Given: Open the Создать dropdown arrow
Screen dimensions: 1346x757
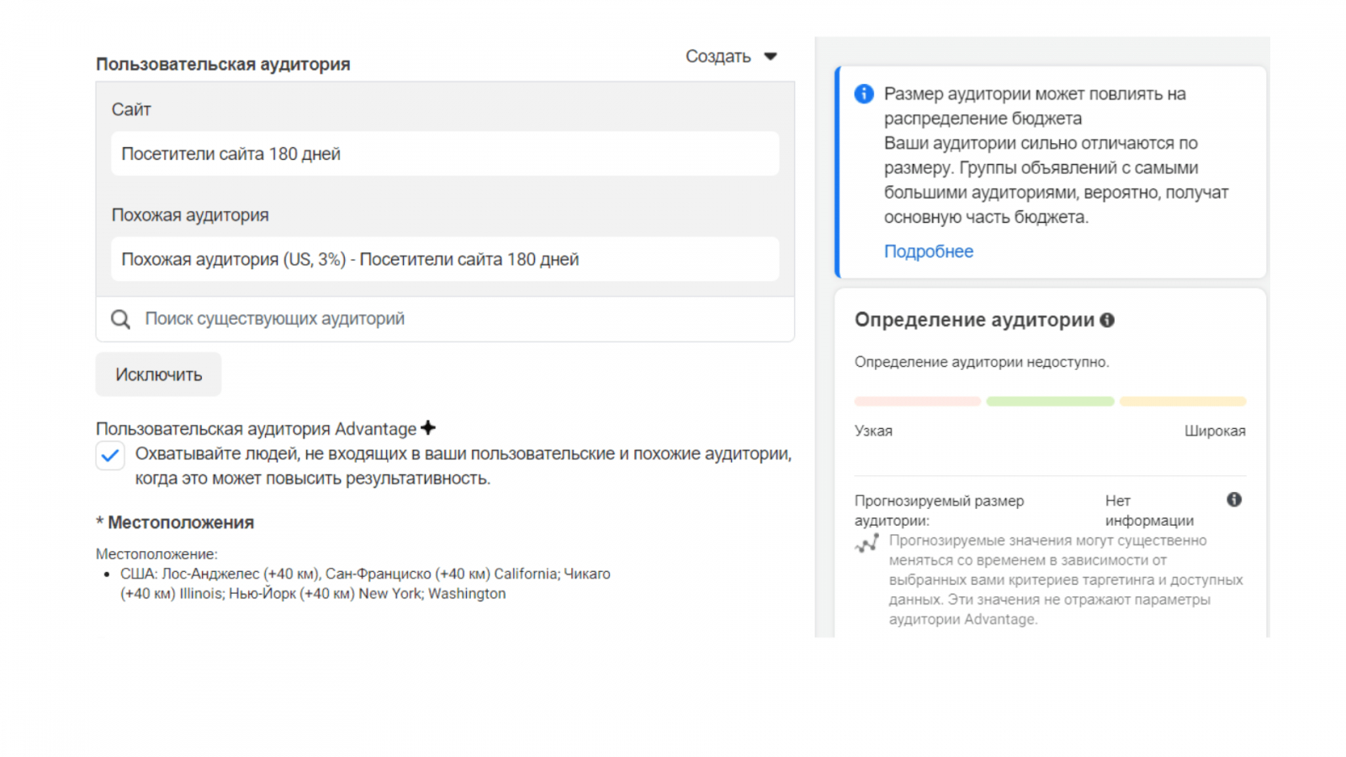Looking at the screenshot, I should [771, 56].
